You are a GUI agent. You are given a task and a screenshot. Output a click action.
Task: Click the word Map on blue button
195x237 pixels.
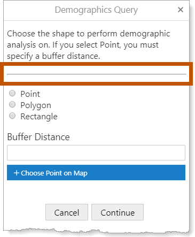[x=81, y=173]
